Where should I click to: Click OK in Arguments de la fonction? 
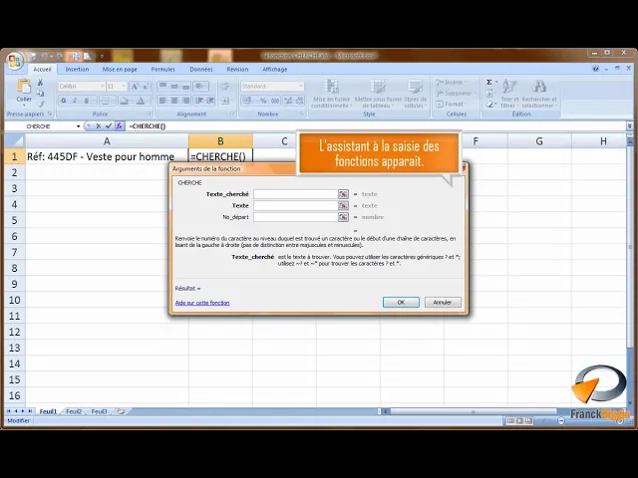click(x=401, y=303)
